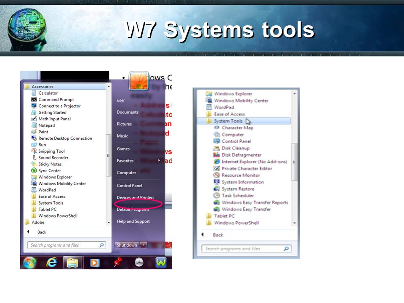Expand the Favorites submenu arrow
The width and height of the screenshot is (404, 303).
(x=159, y=160)
